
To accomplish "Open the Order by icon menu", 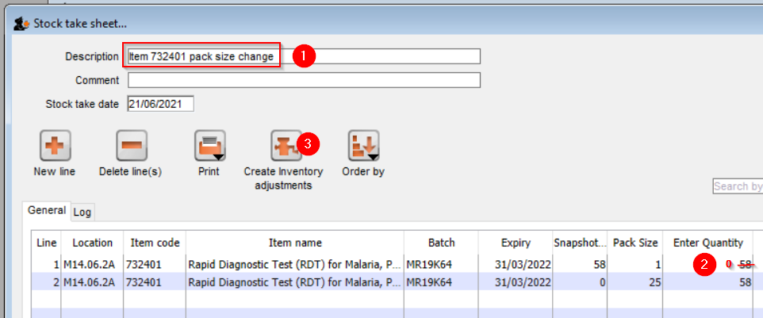I will pos(363,147).
